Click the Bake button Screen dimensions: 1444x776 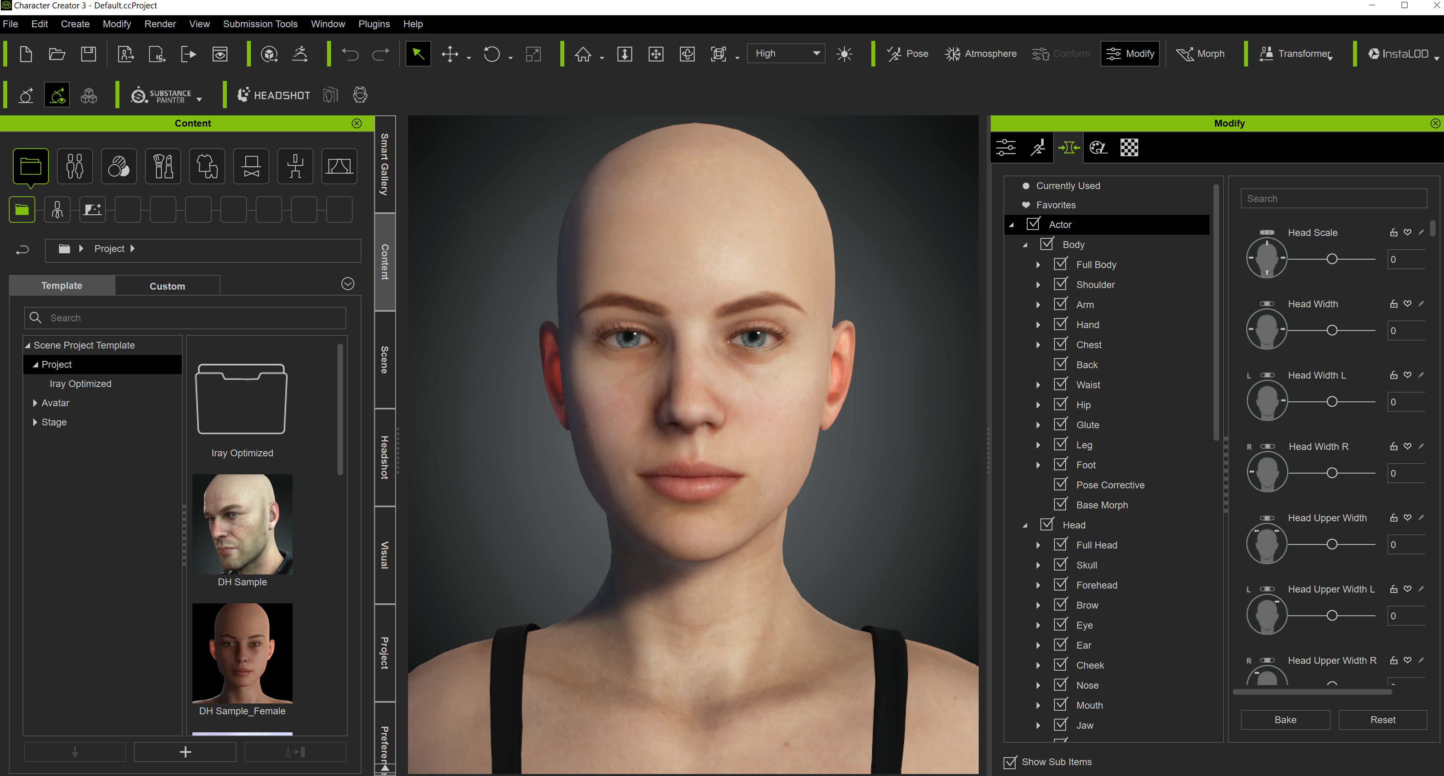point(1285,720)
